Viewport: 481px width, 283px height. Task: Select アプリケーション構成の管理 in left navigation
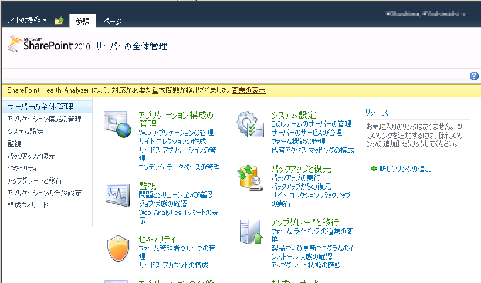coord(45,119)
